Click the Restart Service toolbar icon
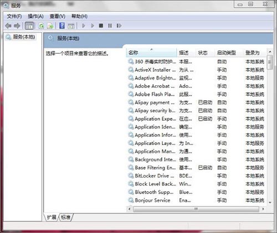This screenshot has width=277, height=233. click(x=119, y=25)
